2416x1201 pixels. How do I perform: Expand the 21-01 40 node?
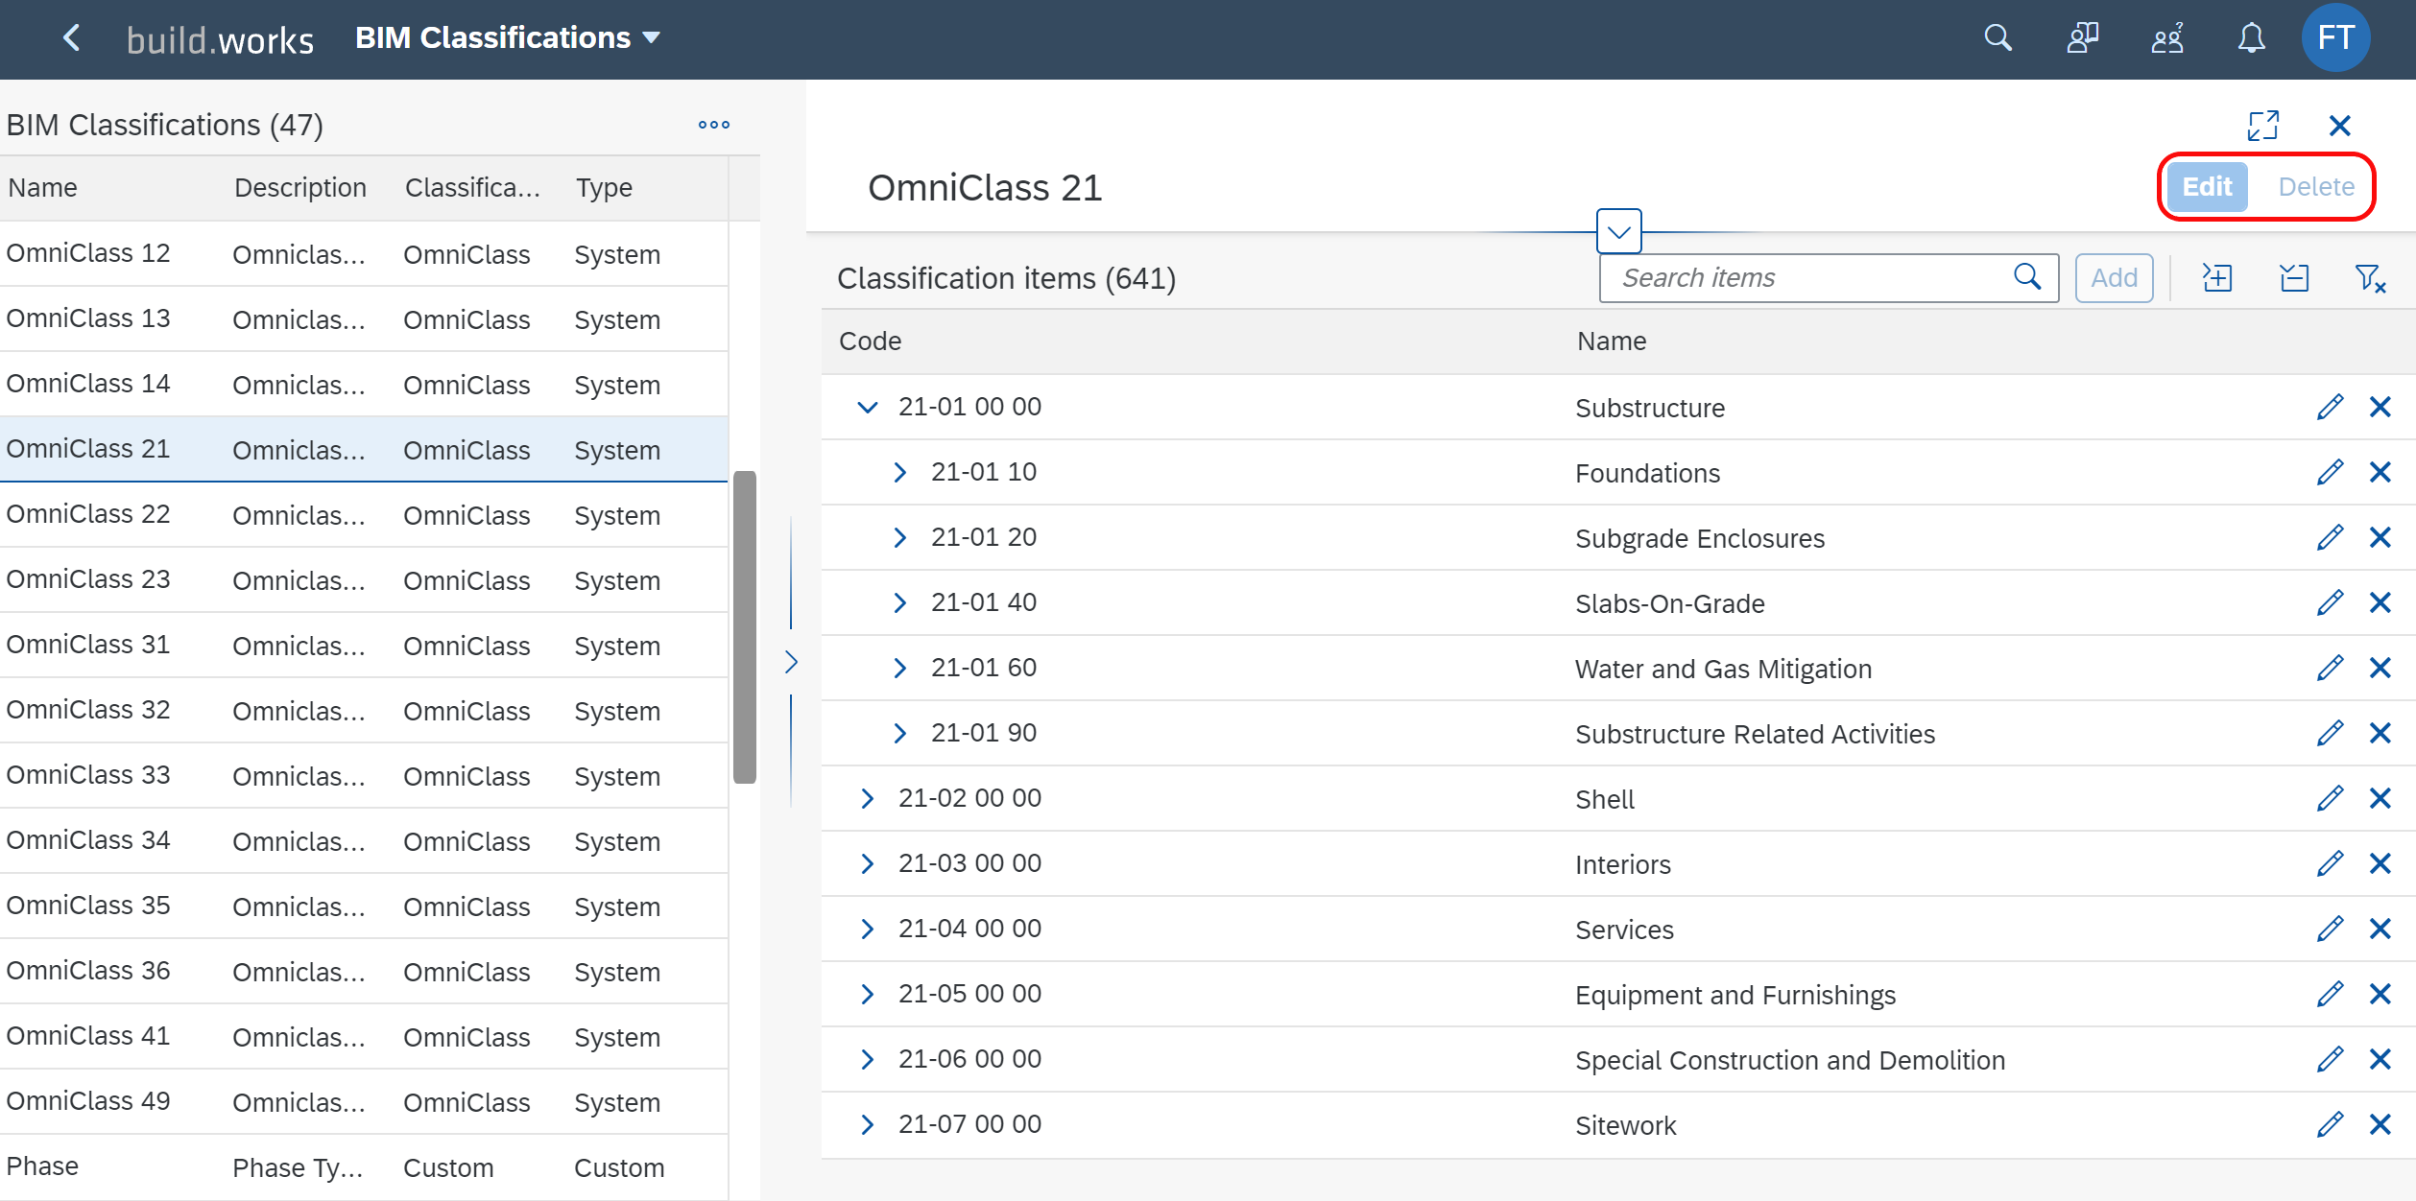(899, 602)
